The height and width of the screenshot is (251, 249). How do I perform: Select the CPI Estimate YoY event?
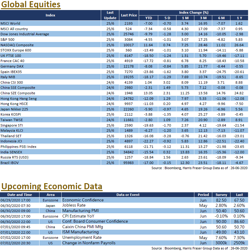78,216
